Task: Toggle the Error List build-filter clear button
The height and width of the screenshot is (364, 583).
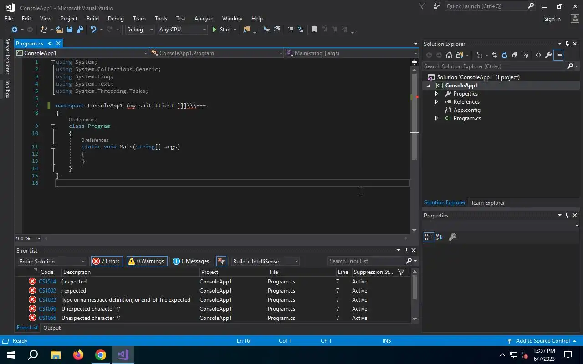Action: click(x=221, y=261)
